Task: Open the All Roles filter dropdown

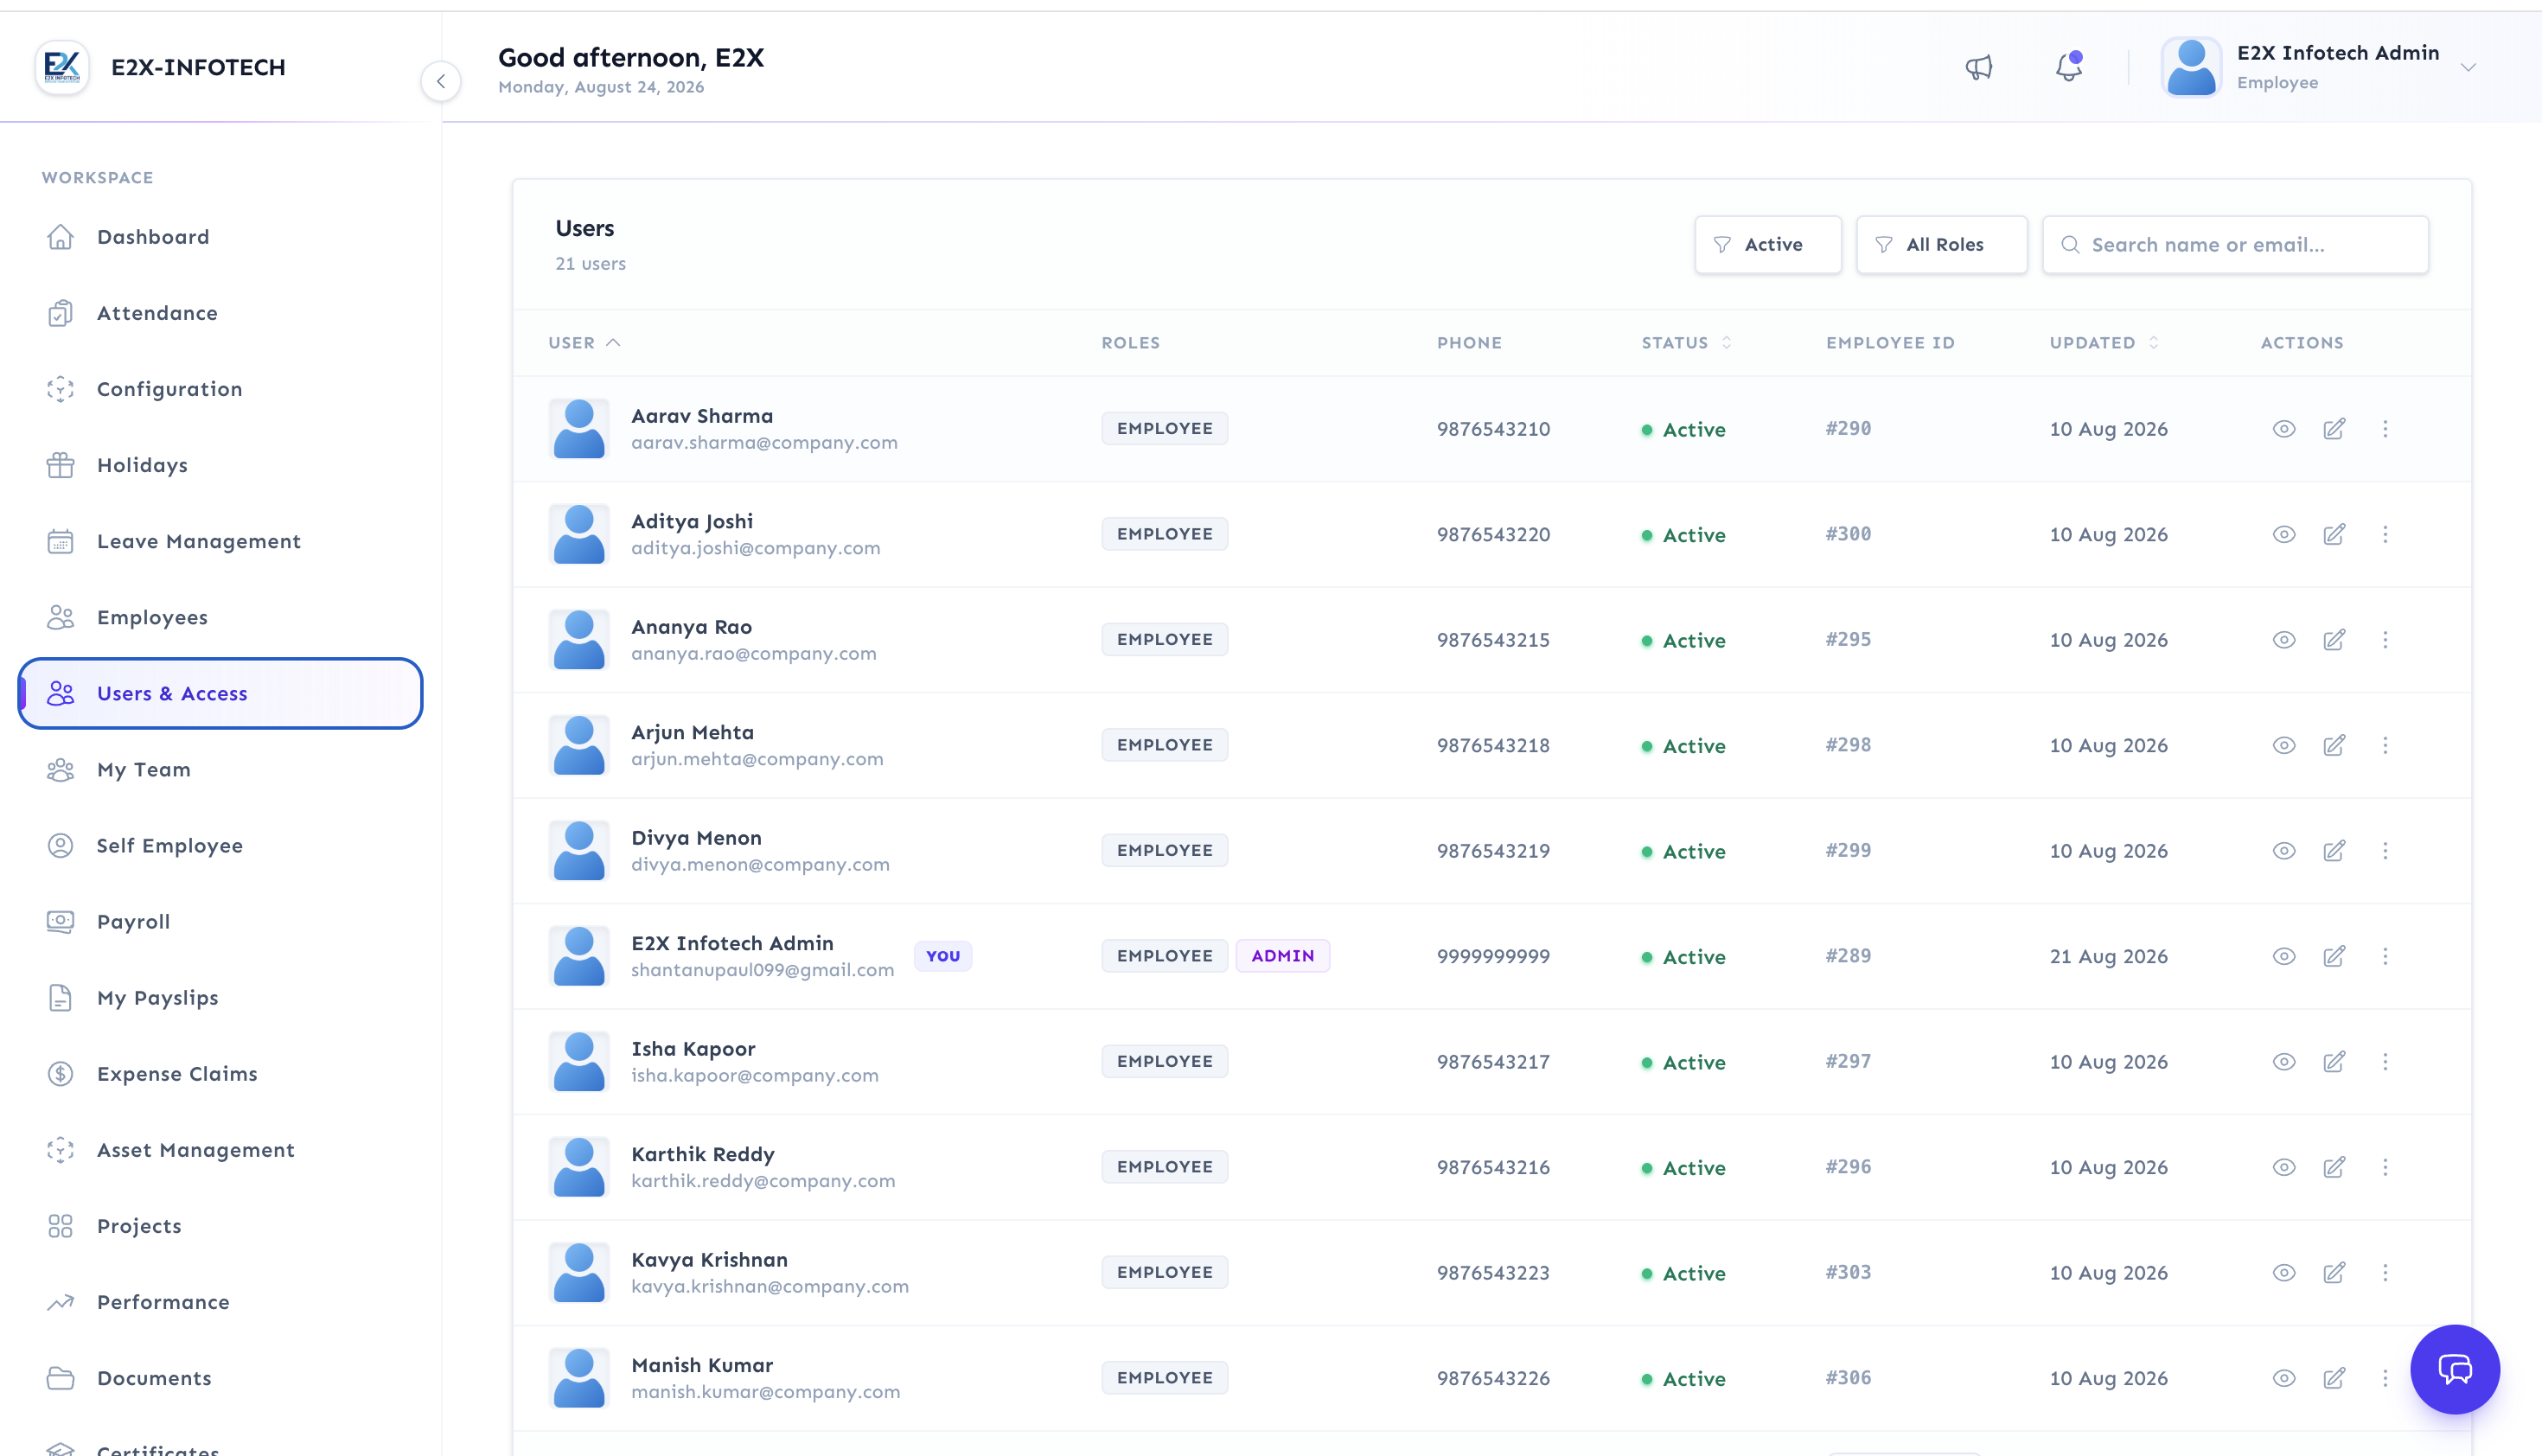Action: [1941, 245]
